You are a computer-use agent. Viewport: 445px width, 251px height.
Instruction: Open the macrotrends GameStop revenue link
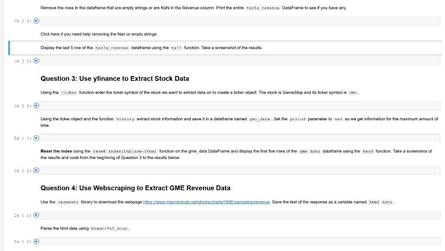(206, 202)
